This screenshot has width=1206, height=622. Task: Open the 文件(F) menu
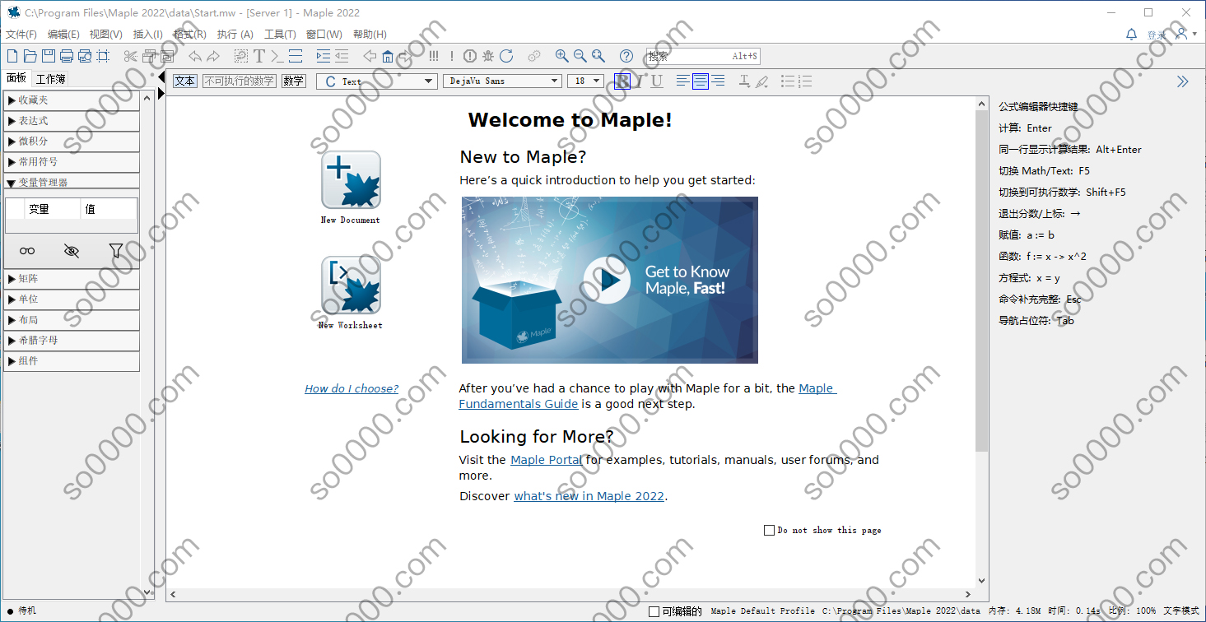(x=21, y=35)
